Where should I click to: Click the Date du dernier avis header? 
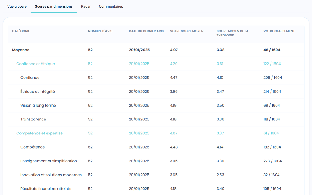pos(146,31)
